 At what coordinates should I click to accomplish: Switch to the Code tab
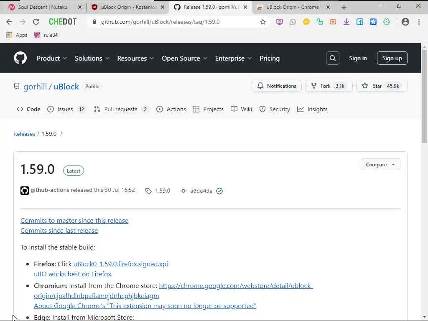tap(29, 109)
